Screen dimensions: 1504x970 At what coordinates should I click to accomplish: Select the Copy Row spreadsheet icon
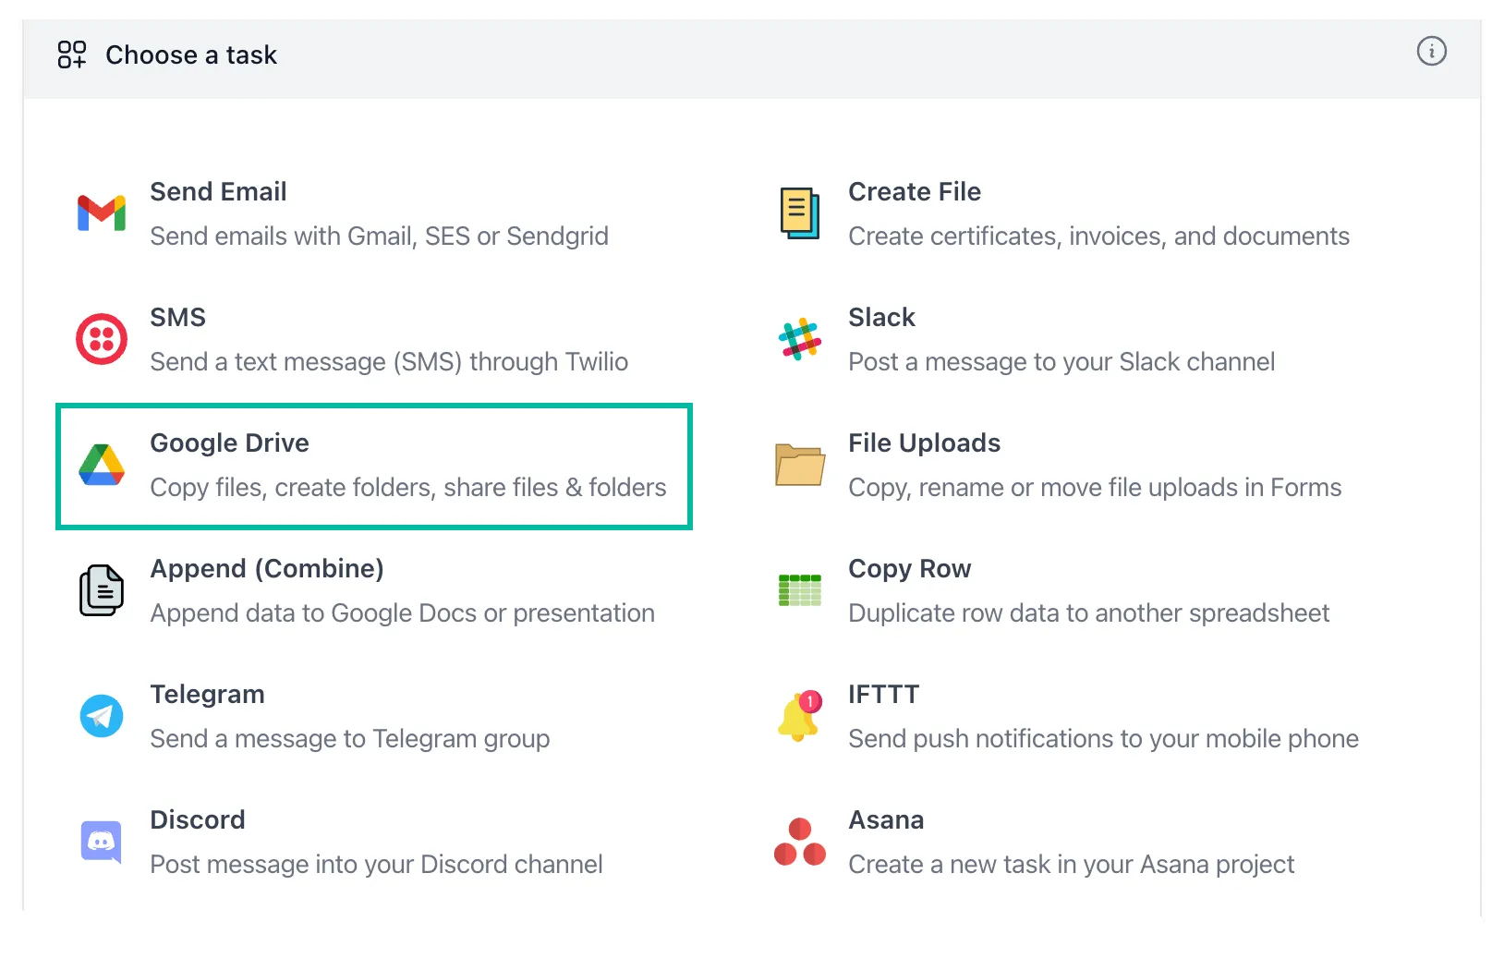pyautogui.click(x=799, y=589)
